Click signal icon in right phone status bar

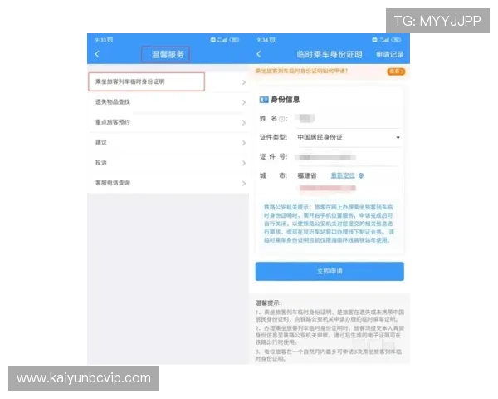(x=384, y=40)
